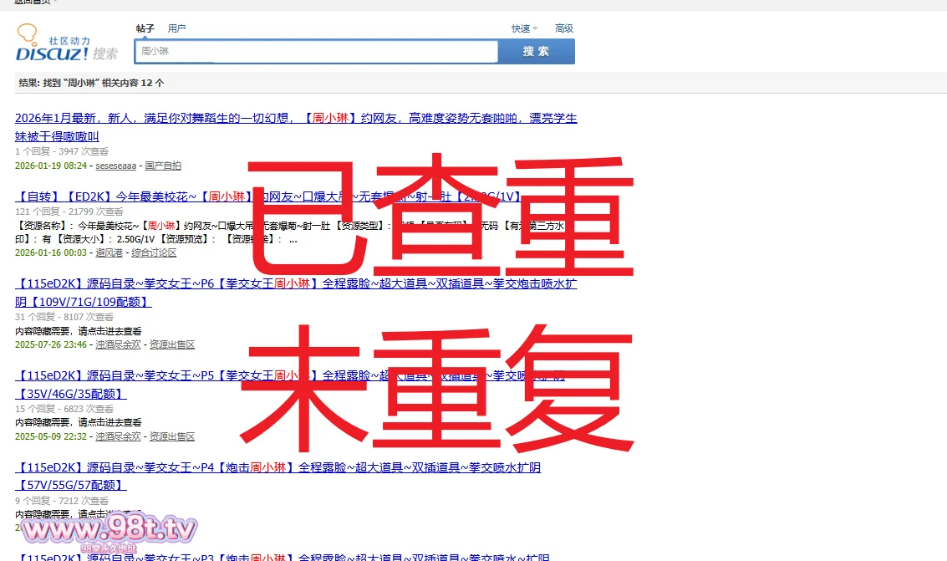Click the search keyword input field

pos(316,51)
